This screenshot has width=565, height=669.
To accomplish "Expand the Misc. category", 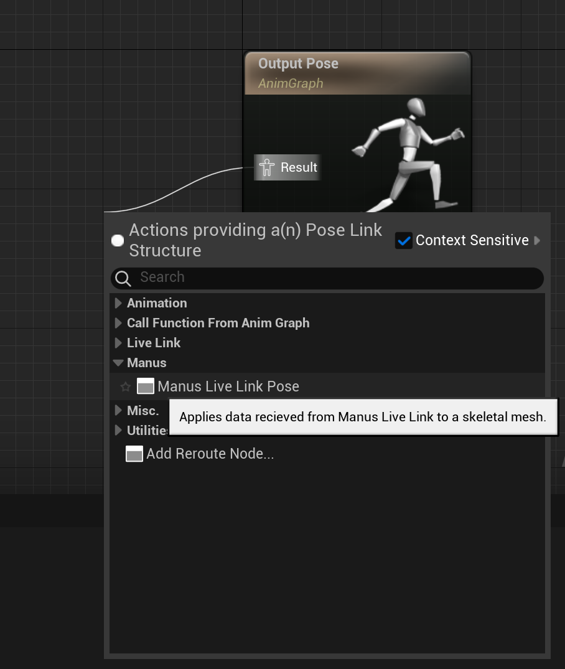I will tap(118, 411).
